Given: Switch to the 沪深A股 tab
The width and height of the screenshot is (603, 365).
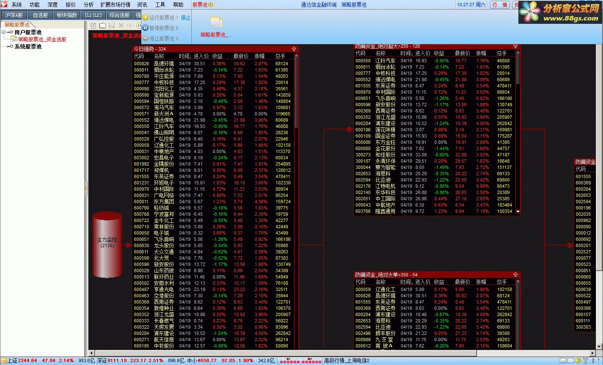Looking at the screenshot, I should (14, 15).
